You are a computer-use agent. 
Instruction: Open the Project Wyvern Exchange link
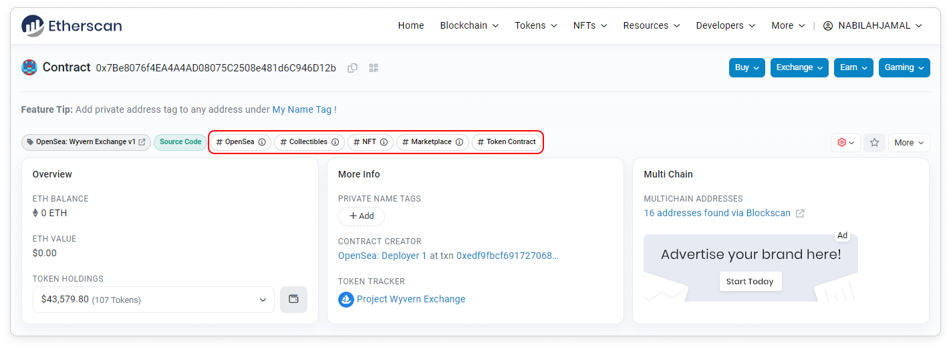pos(410,299)
